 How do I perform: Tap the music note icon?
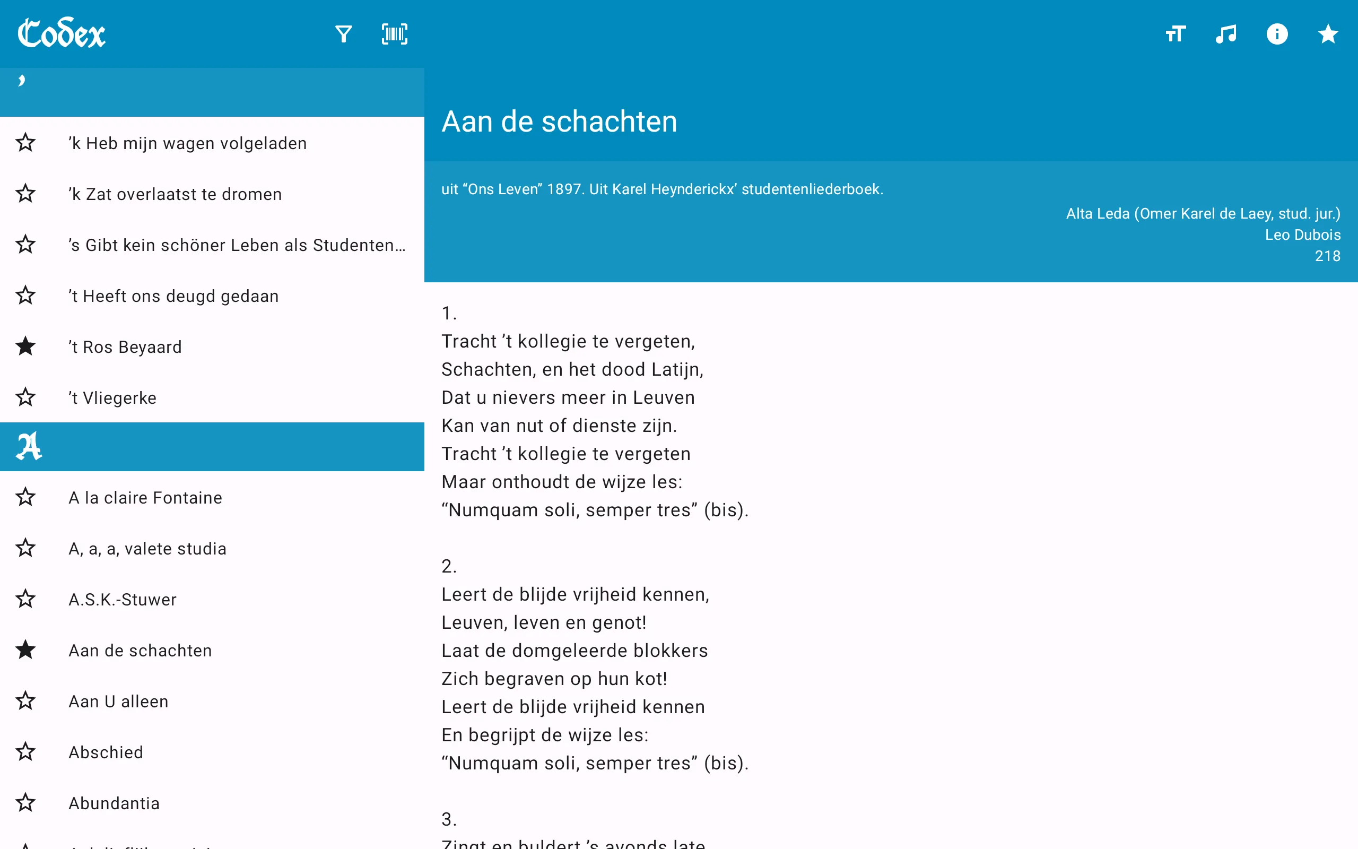tap(1226, 34)
